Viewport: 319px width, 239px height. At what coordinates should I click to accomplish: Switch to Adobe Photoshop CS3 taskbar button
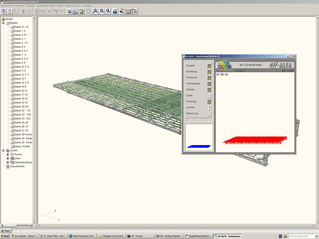[x=82, y=236]
